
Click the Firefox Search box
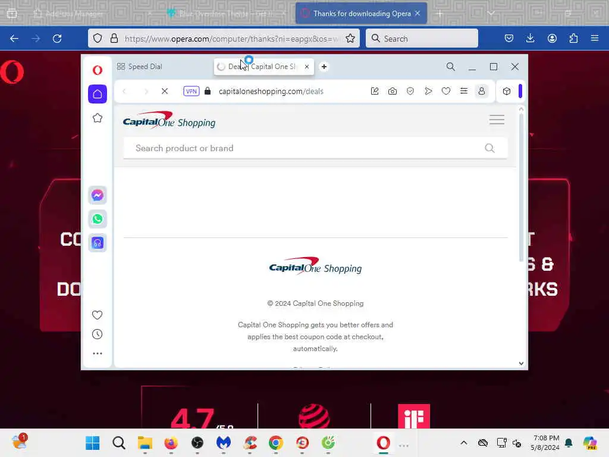point(422,39)
